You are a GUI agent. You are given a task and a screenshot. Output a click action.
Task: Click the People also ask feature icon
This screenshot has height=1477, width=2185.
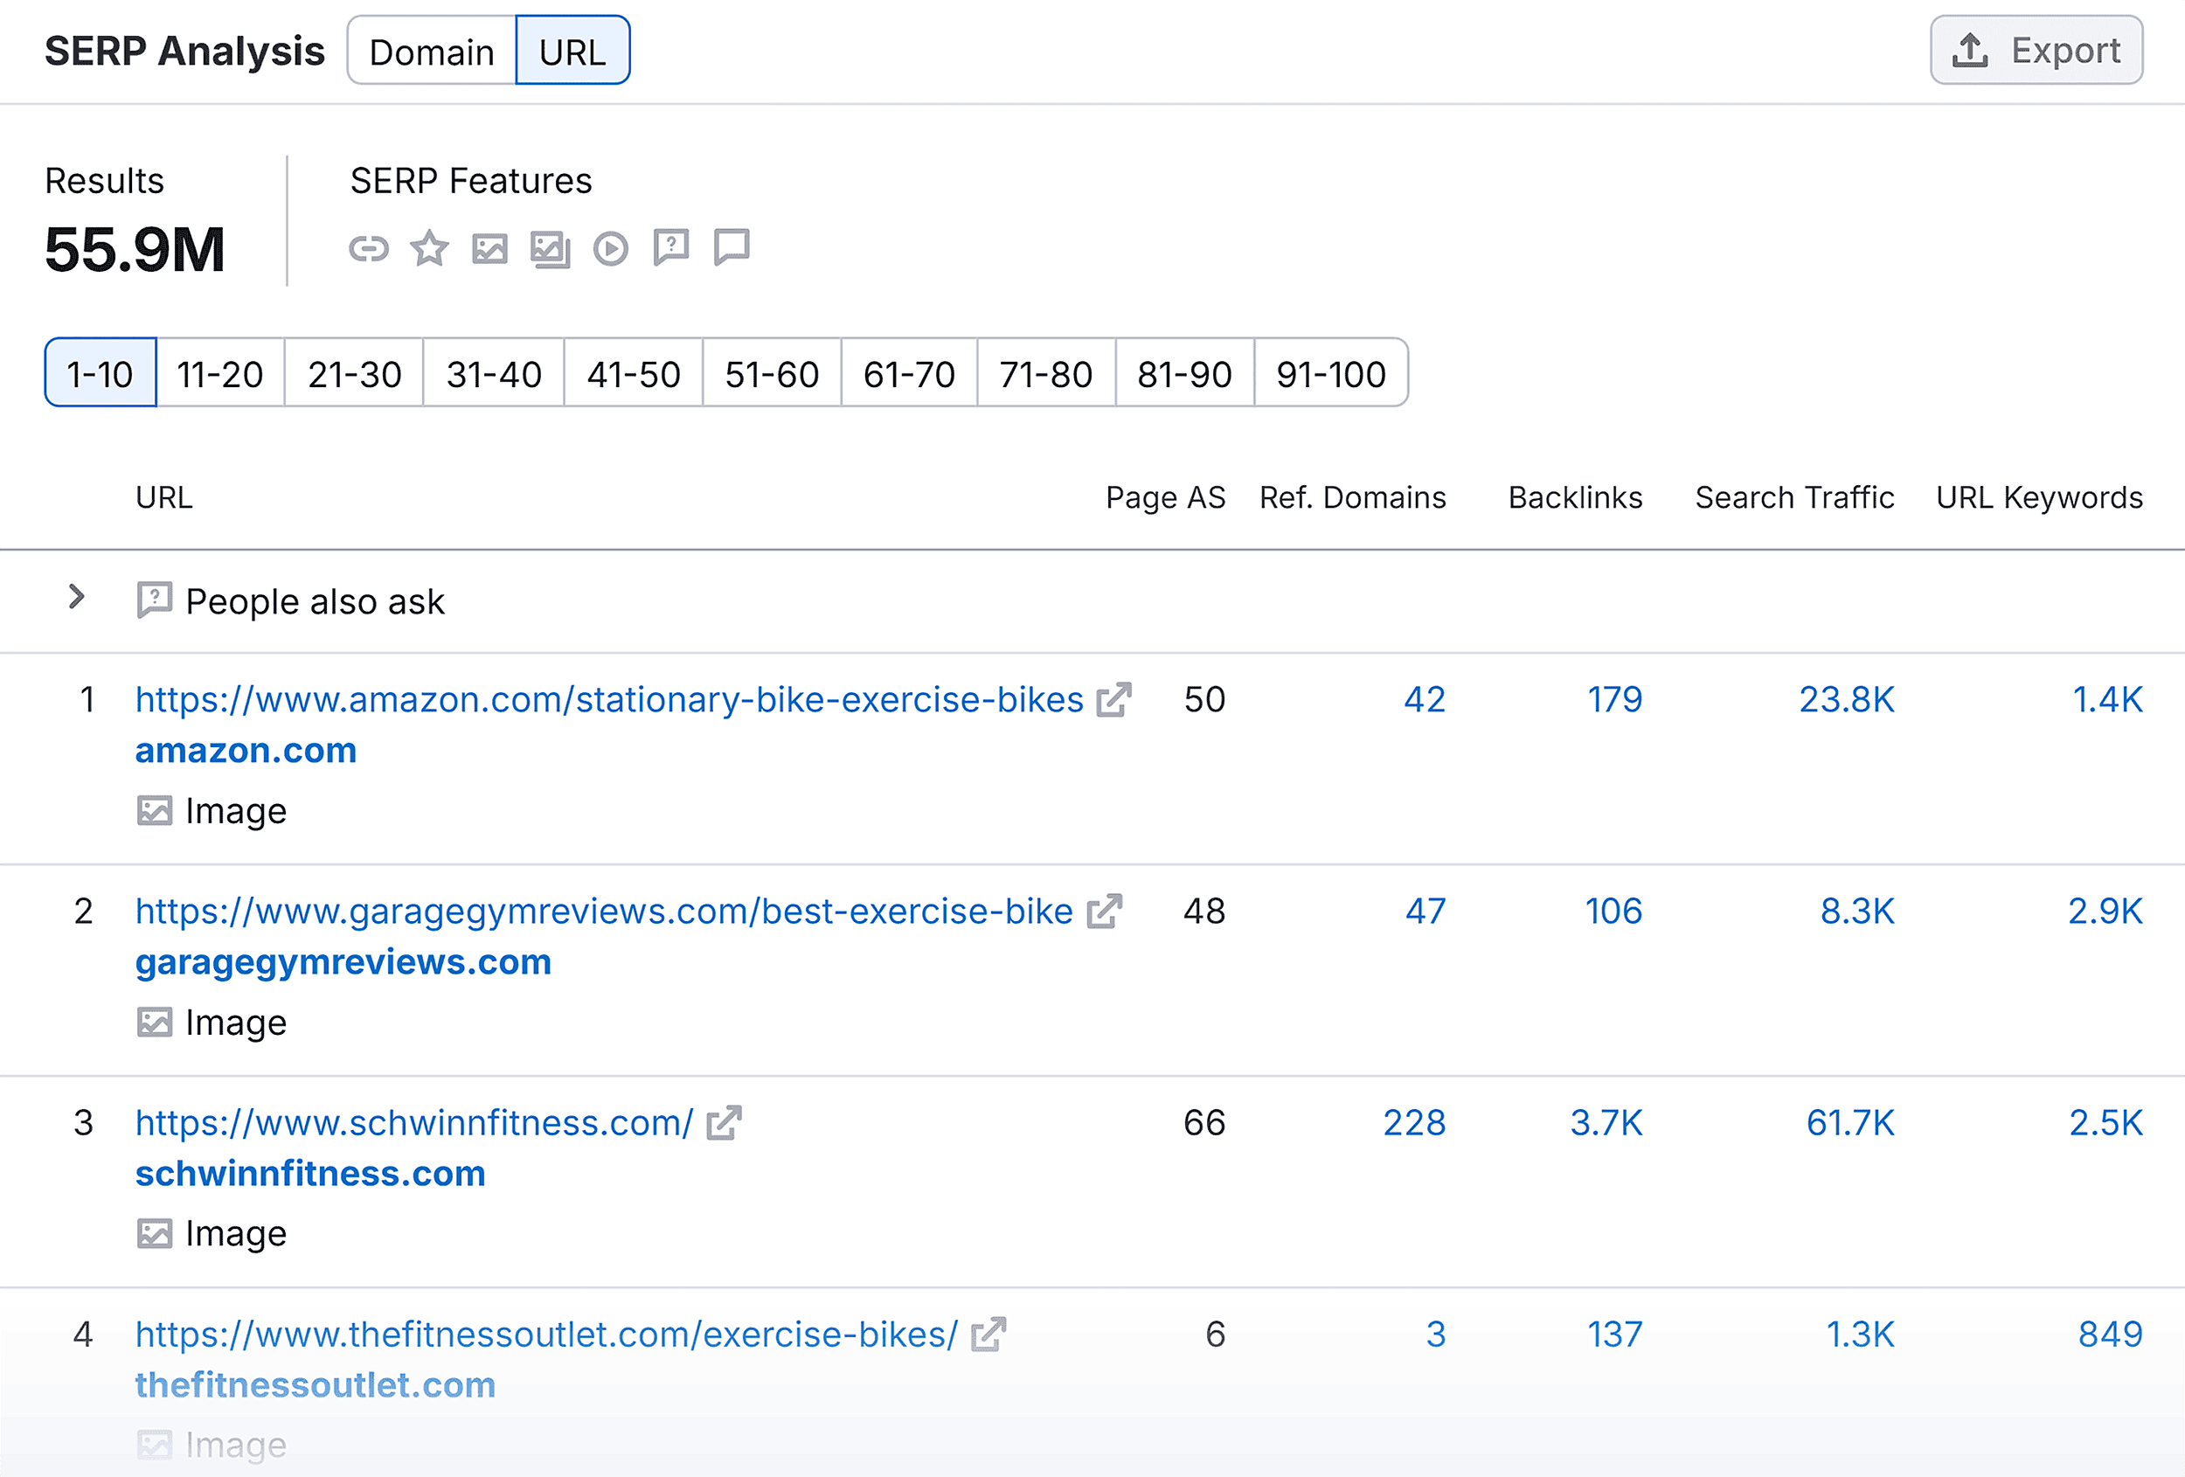point(671,248)
